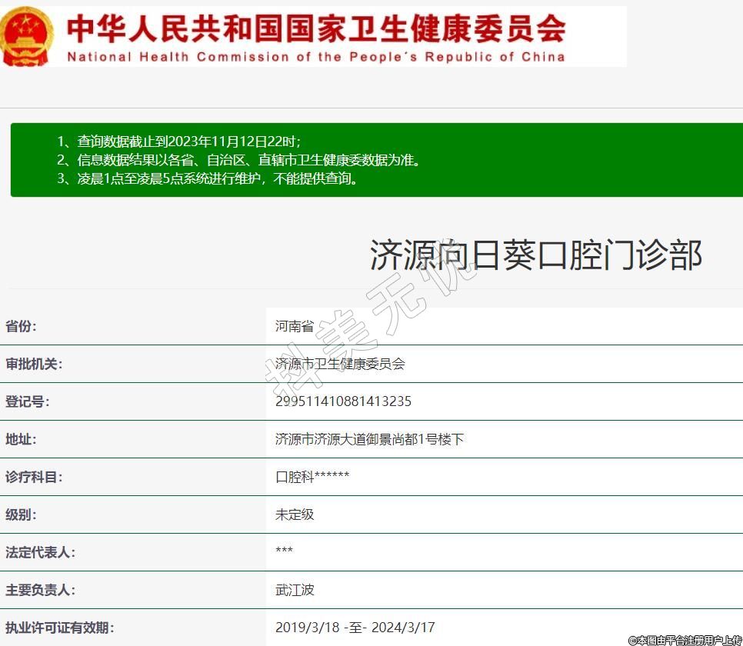743x646 pixels.
Task: Click the English 'National Health Commission' subtitle
Action: coord(316,57)
